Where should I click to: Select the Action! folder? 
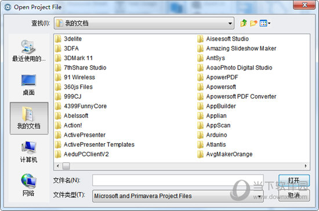(68, 125)
